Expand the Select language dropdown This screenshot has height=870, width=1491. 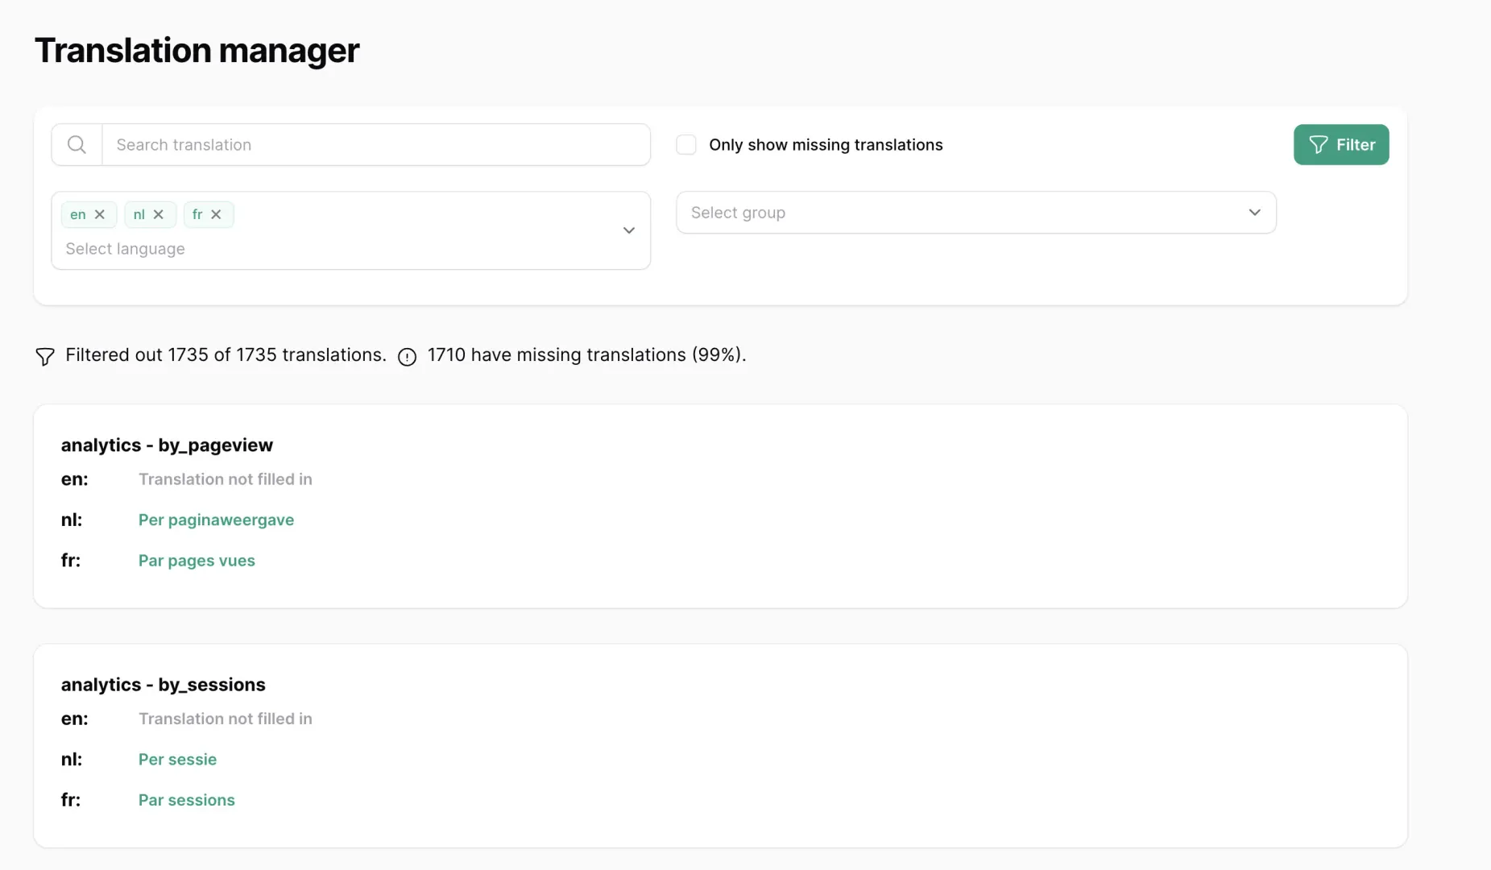pyautogui.click(x=628, y=230)
